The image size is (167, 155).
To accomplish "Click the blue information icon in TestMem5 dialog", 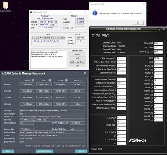I will [x=95, y=13].
